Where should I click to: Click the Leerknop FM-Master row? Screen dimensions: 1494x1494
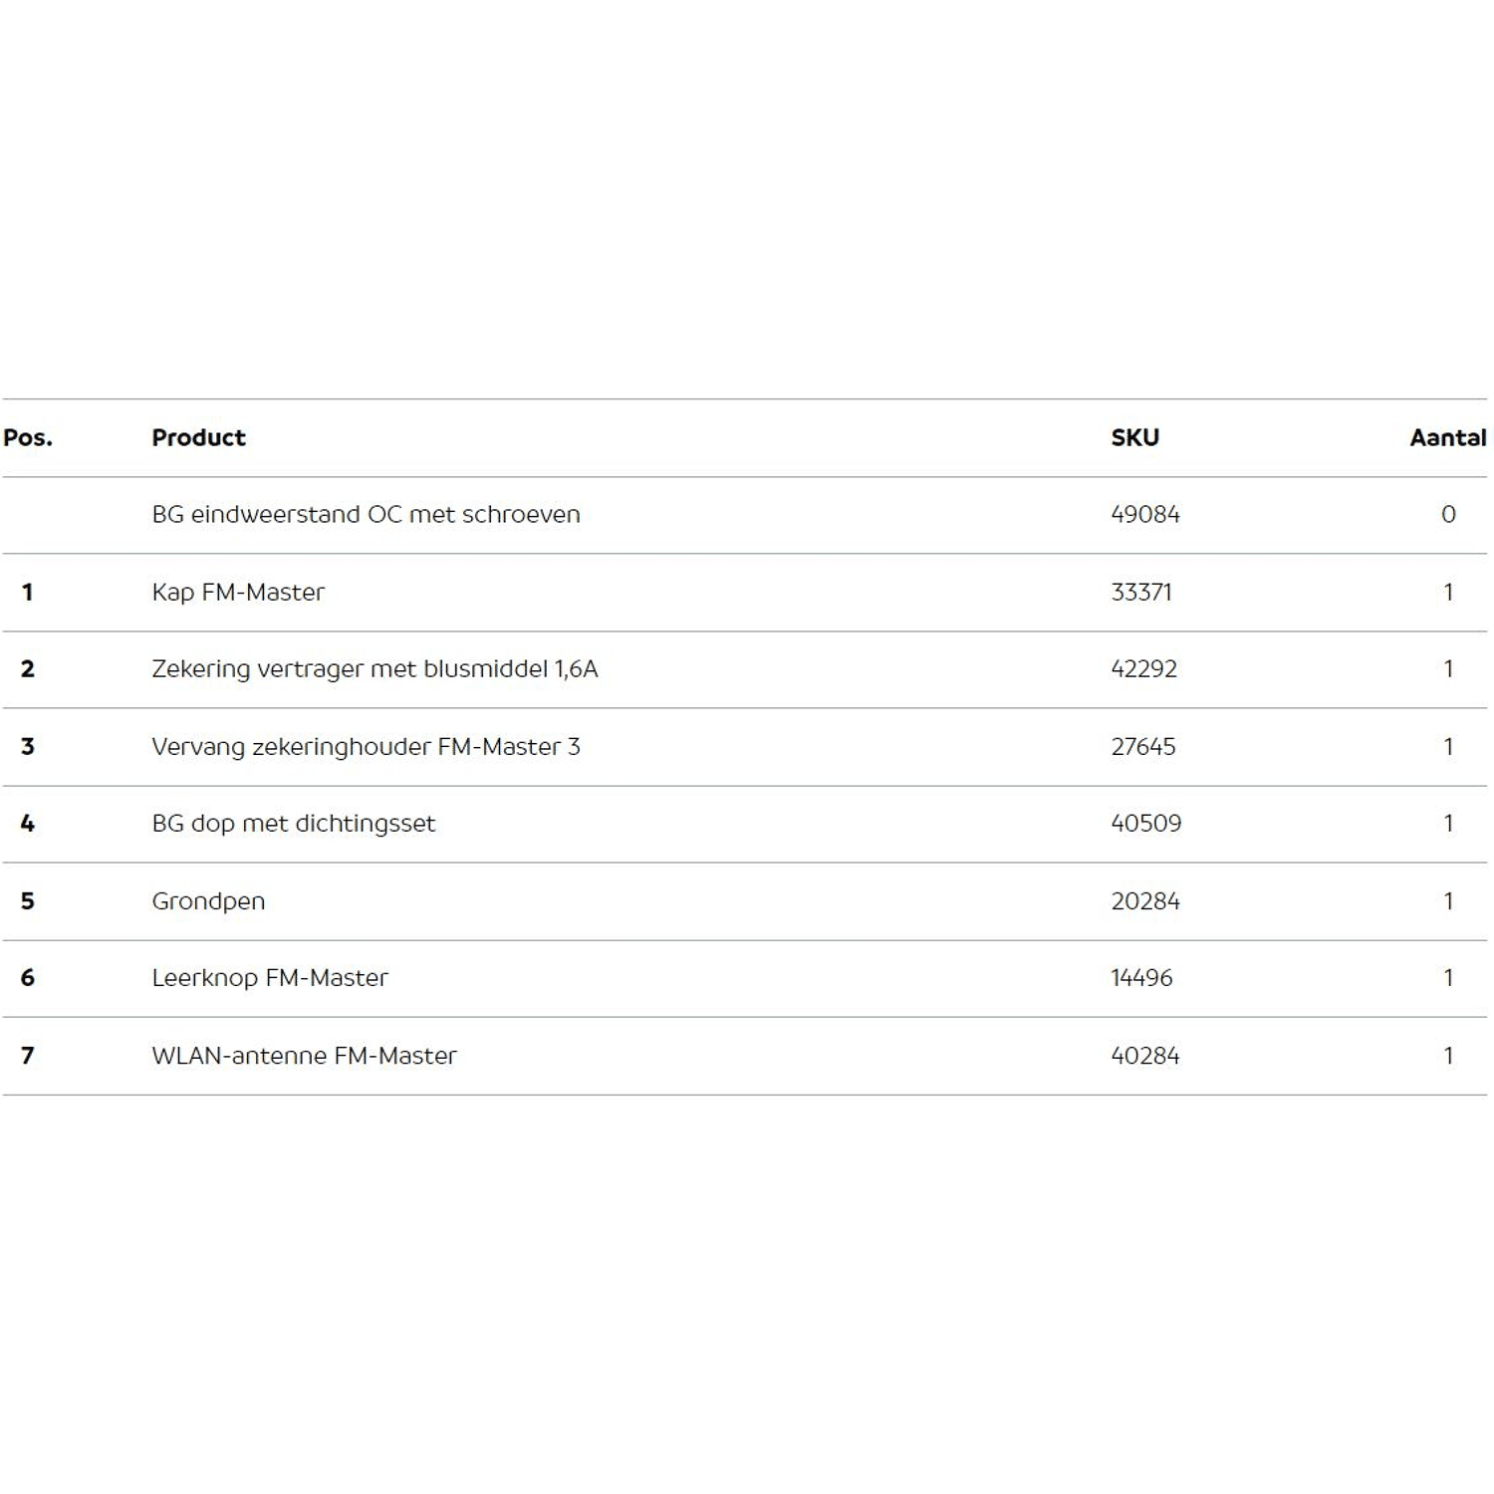270,978
